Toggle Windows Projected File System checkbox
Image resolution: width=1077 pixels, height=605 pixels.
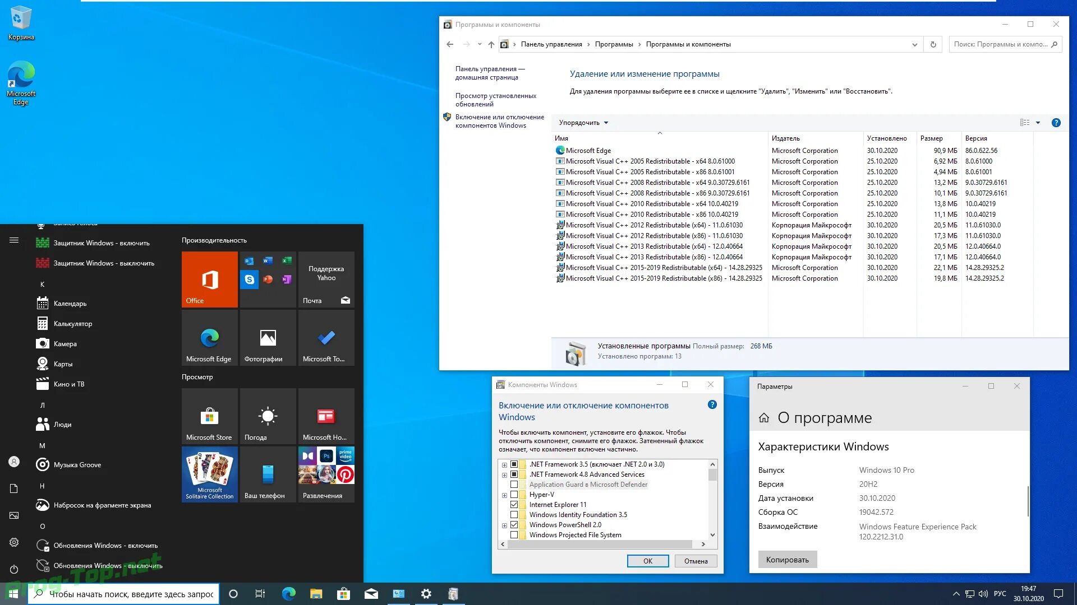(x=514, y=535)
